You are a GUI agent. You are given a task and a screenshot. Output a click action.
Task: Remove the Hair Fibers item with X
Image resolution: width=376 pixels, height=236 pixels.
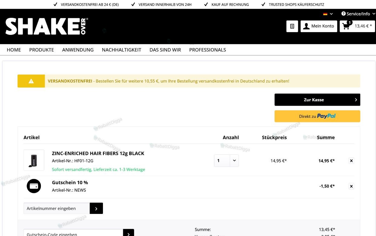(351, 161)
